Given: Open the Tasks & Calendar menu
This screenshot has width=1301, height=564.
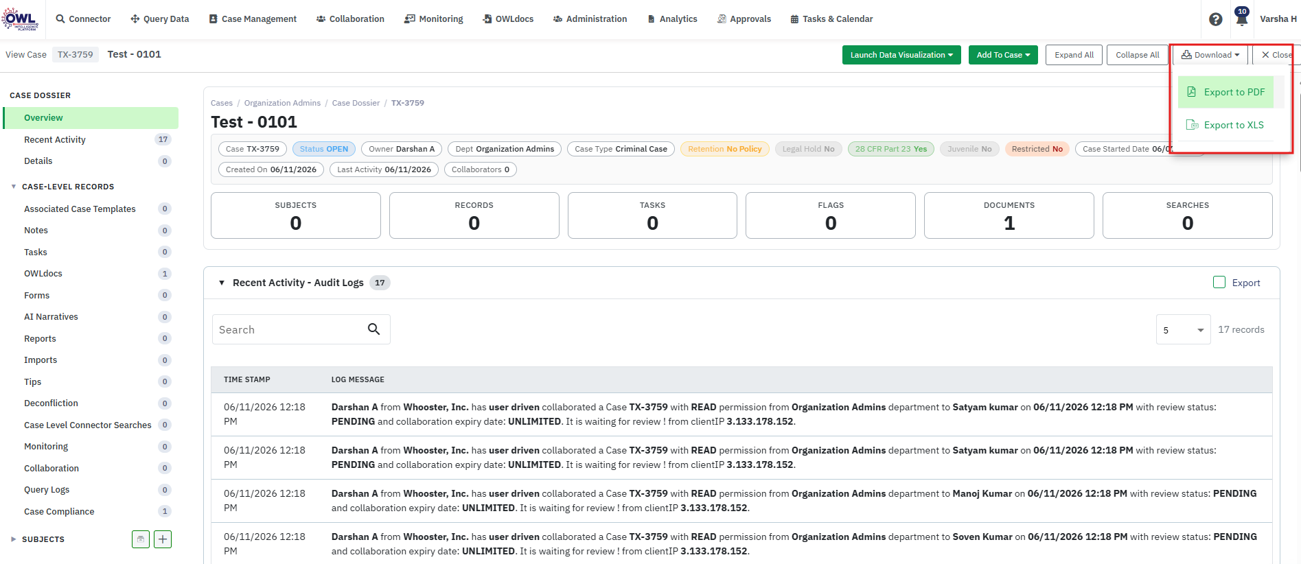Looking at the screenshot, I should click(x=832, y=19).
